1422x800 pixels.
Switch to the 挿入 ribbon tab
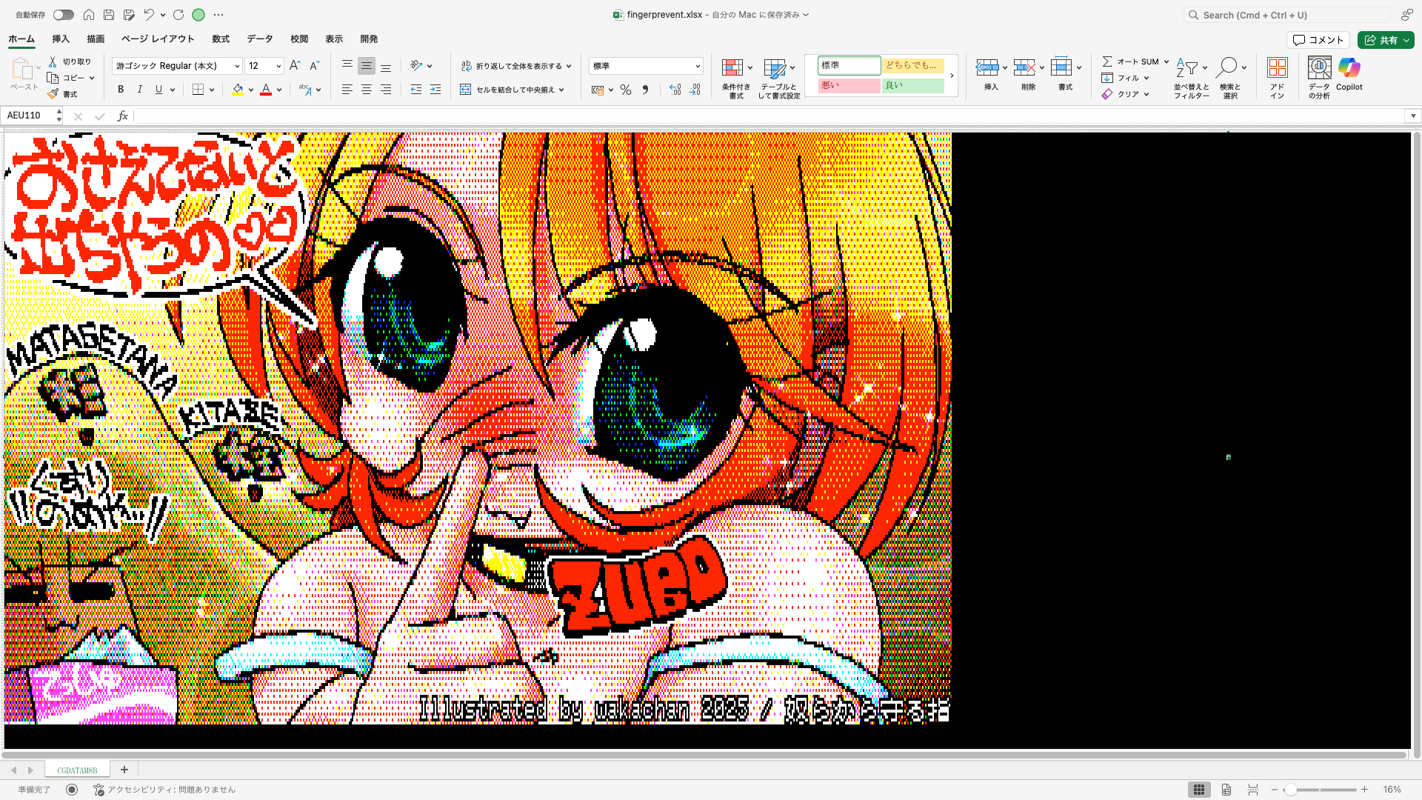tap(61, 39)
